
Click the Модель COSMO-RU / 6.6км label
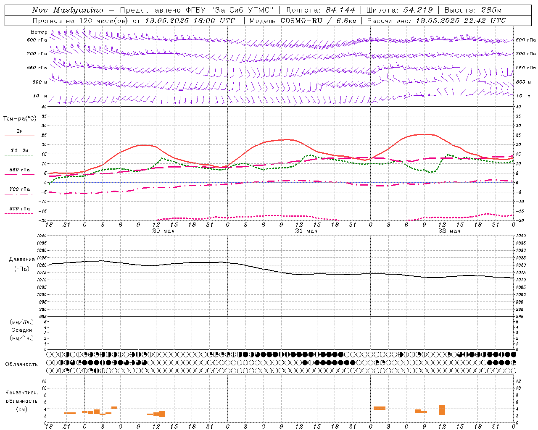tap(303, 21)
